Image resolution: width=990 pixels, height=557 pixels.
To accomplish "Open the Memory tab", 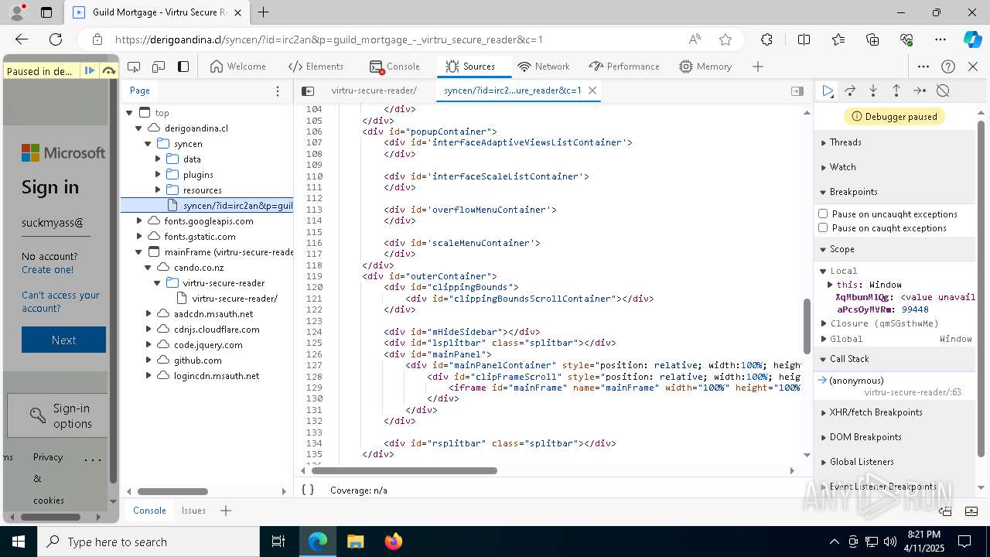I will click(705, 67).
